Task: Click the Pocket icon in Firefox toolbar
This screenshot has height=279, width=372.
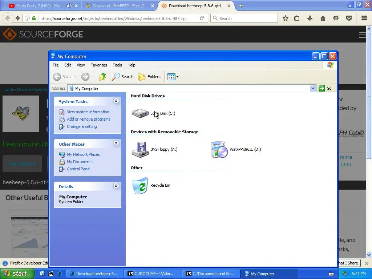Action: click(349, 18)
